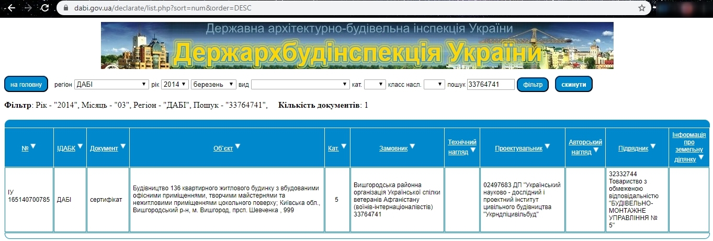This screenshot has width=713, height=241.
Task: Click the БУДІВЕЛЬНО-МОНТАЖНЕ УПРАВЛІННЯ № 5 contractor cell
Action: [x=637, y=199]
